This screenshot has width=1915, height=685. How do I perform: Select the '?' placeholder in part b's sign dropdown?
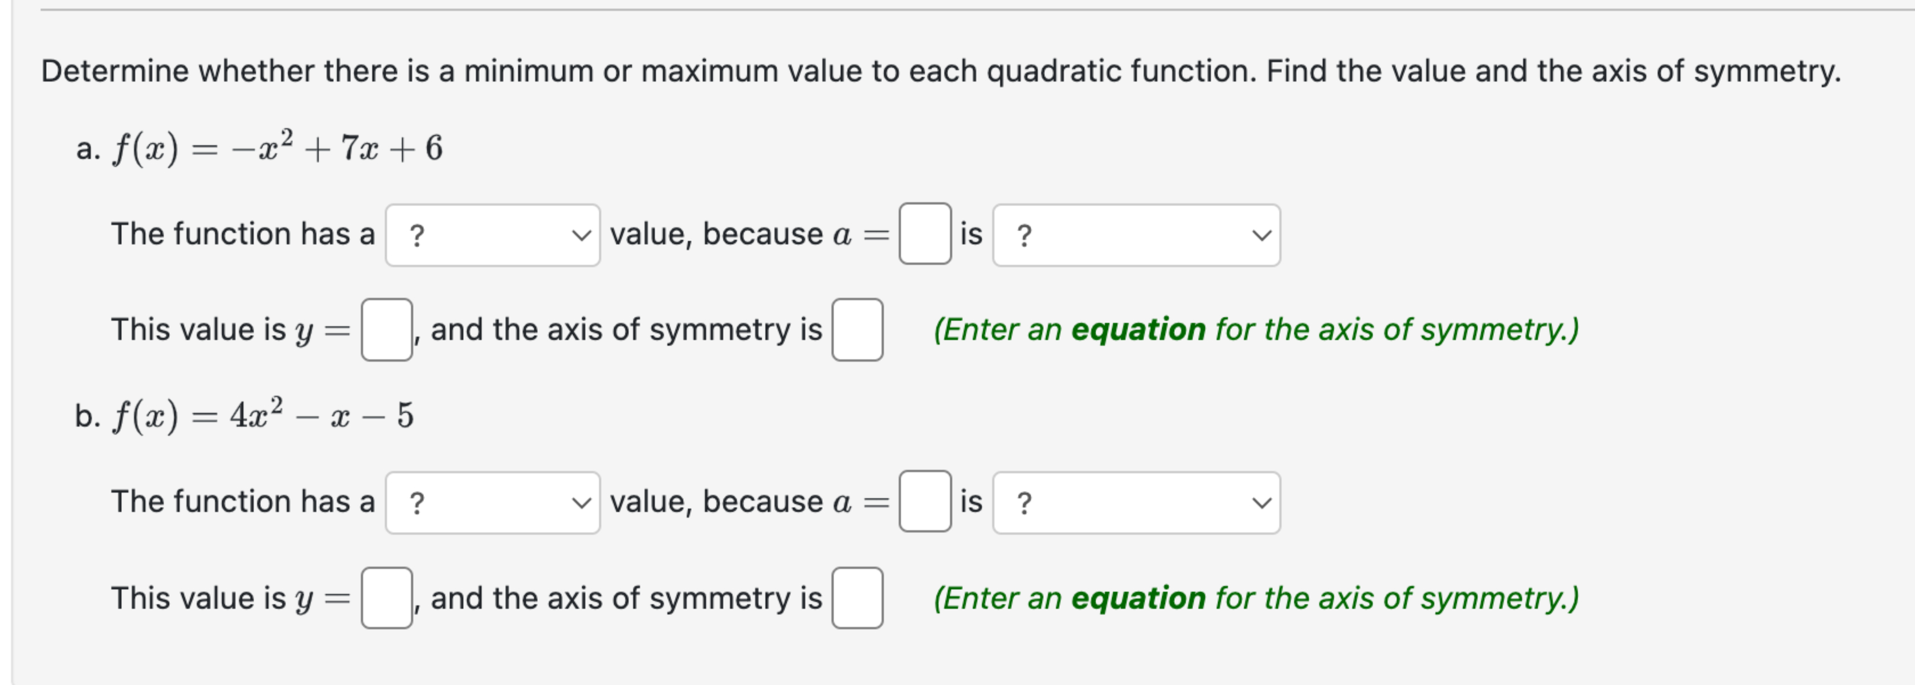1026,503
